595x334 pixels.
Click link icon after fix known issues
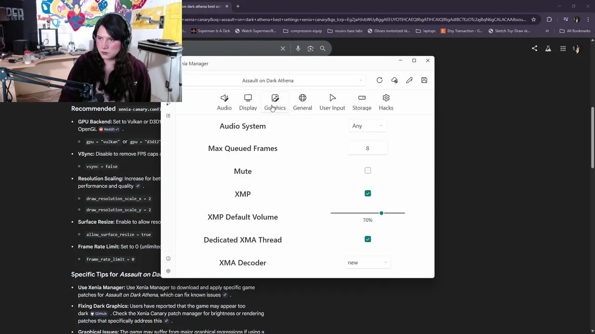(x=225, y=295)
